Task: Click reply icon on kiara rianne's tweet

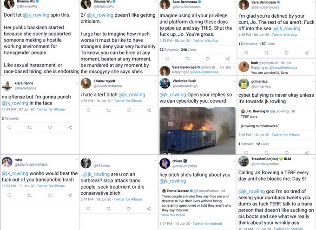Action: [x=8, y=127]
